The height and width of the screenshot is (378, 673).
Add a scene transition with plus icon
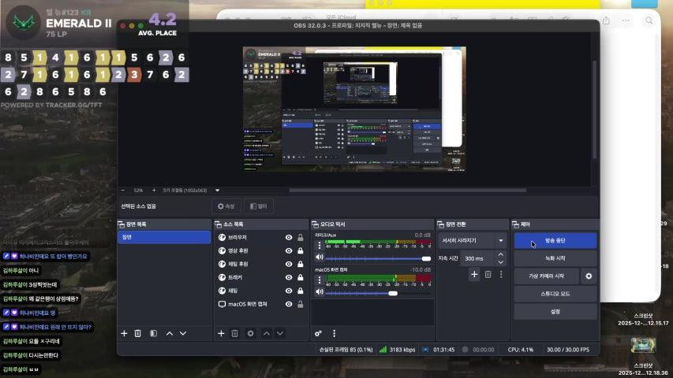pos(474,274)
